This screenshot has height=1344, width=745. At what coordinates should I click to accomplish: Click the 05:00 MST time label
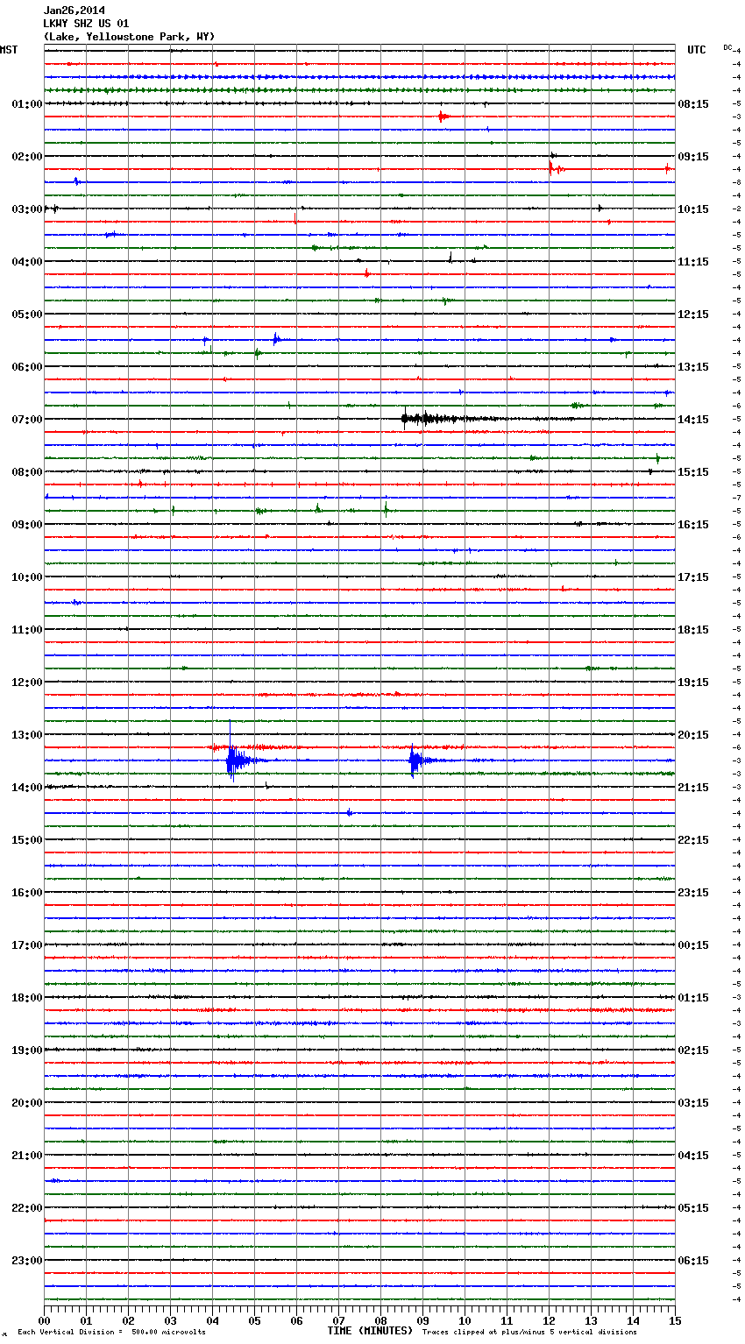pyautogui.click(x=26, y=315)
